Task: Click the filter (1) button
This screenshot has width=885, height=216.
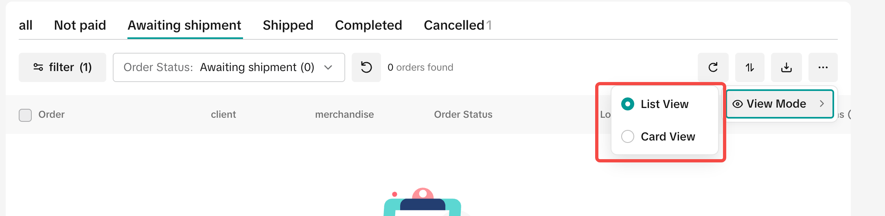Action: [x=62, y=67]
